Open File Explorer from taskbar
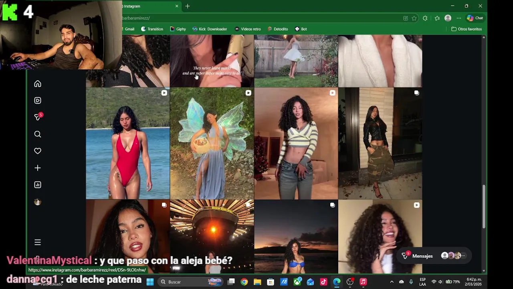The height and width of the screenshot is (289, 513). (257, 282)
